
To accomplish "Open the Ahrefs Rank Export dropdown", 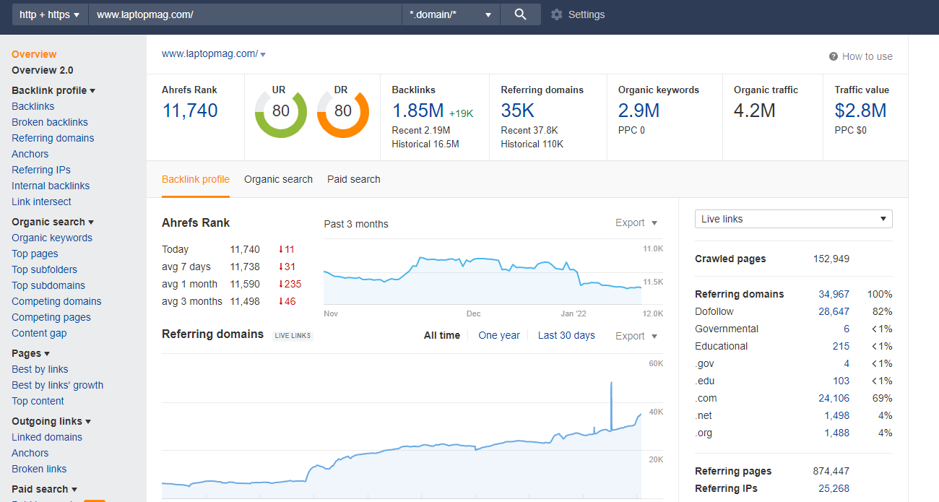I will click(x=636, y=223).
